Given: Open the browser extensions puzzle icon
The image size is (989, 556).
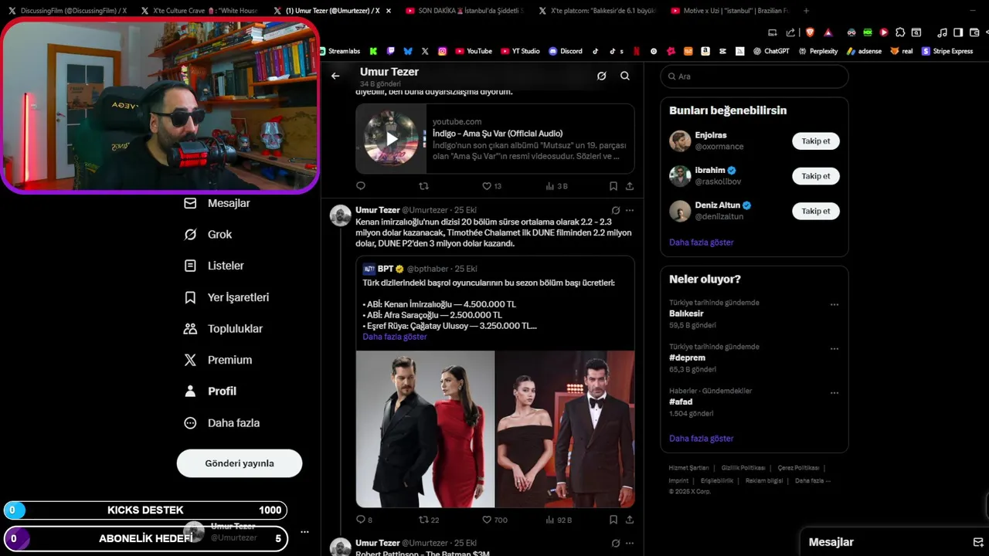Looking at the screenshot, I should tap(899, 32).
